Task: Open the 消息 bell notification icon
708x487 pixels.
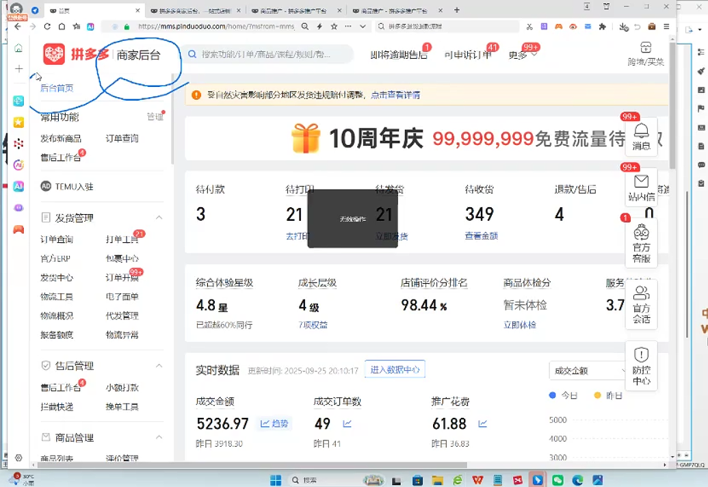Action: [641, 131]
